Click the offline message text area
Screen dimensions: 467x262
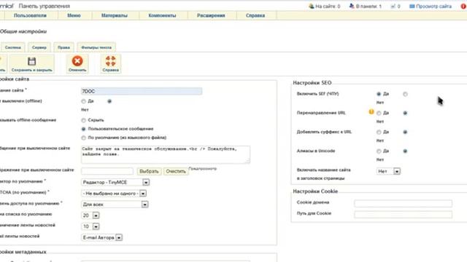(x=166, y=154)
